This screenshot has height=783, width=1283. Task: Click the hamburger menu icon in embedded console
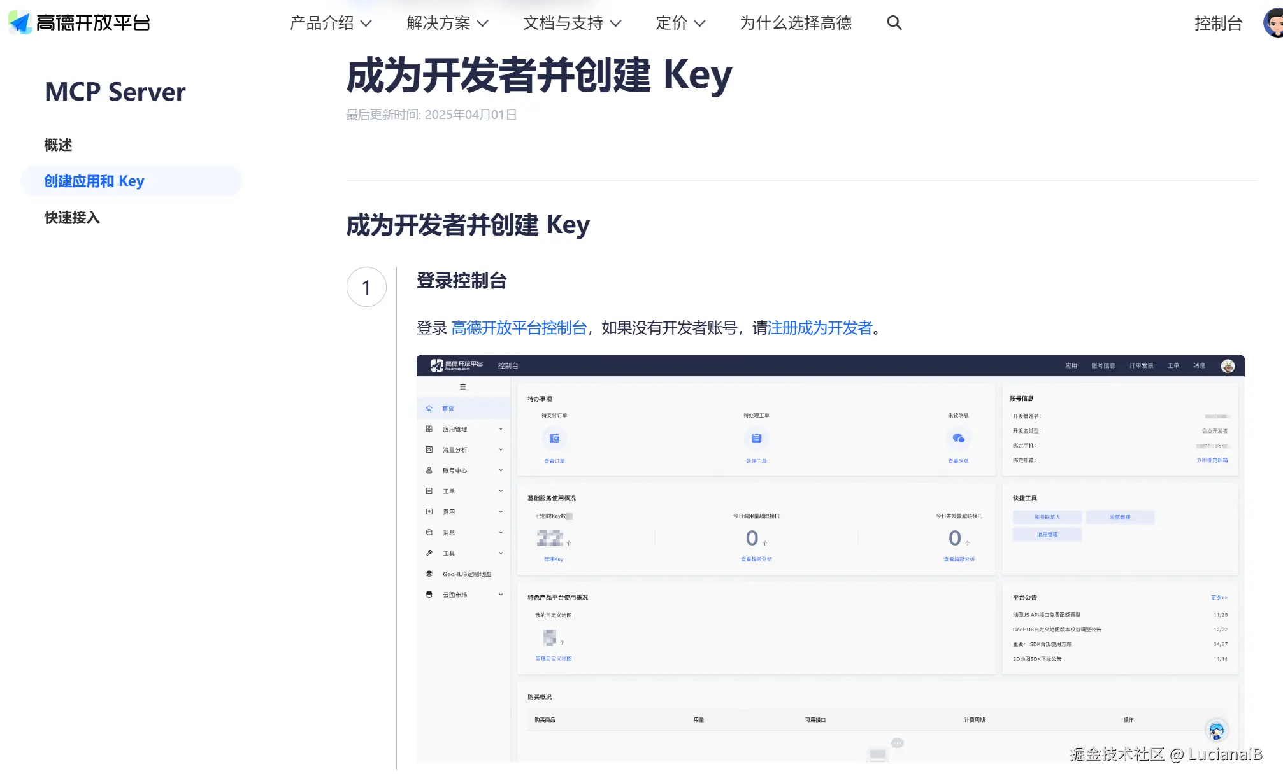(x=463, y=387)
